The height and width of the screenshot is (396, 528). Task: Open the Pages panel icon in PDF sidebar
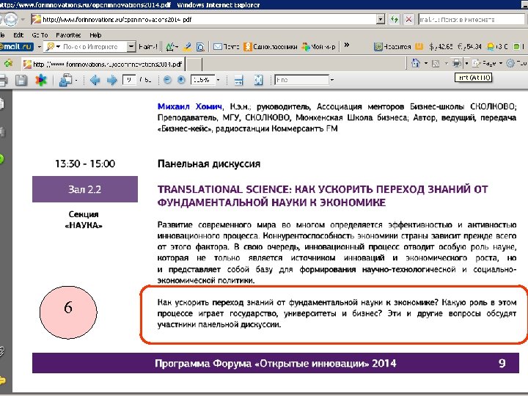pos(1,103)
